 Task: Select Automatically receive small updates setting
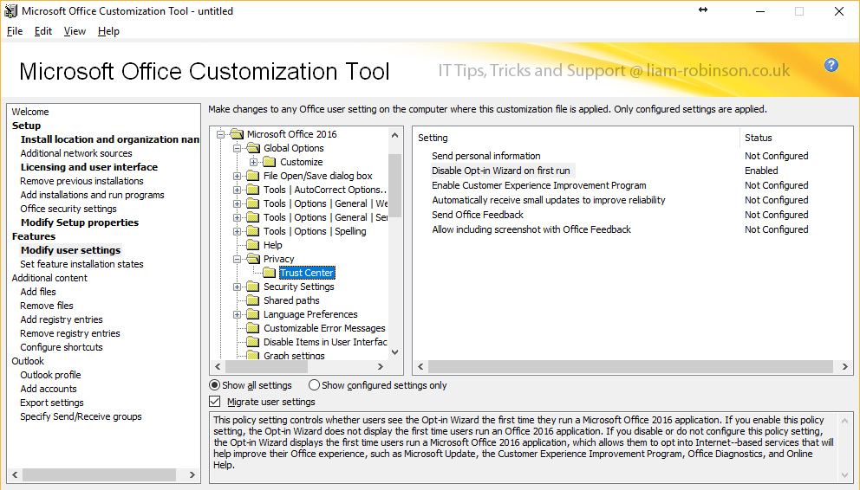pyautogui.click(x=549, y=200)
